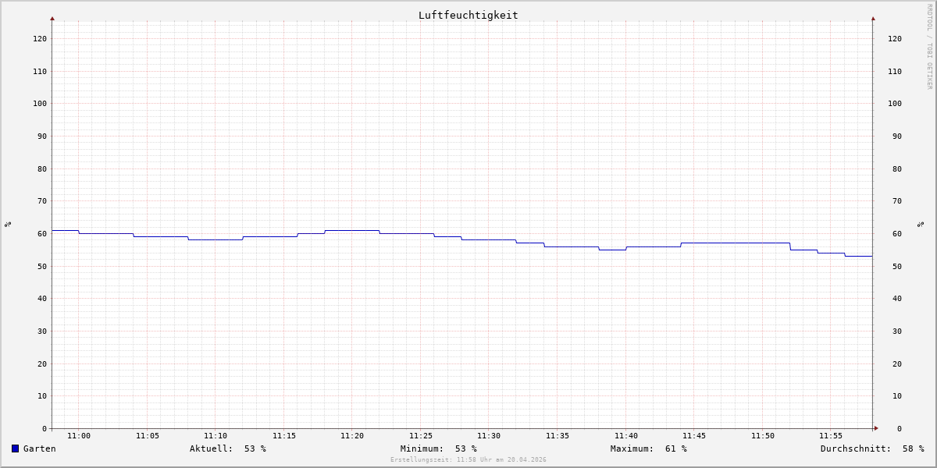
Task: Select the Maximum: 61 % value
Action: 649,448
